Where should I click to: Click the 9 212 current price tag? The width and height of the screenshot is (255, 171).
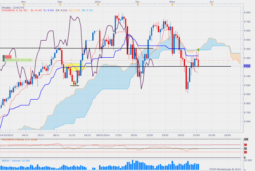coord(247,66)
